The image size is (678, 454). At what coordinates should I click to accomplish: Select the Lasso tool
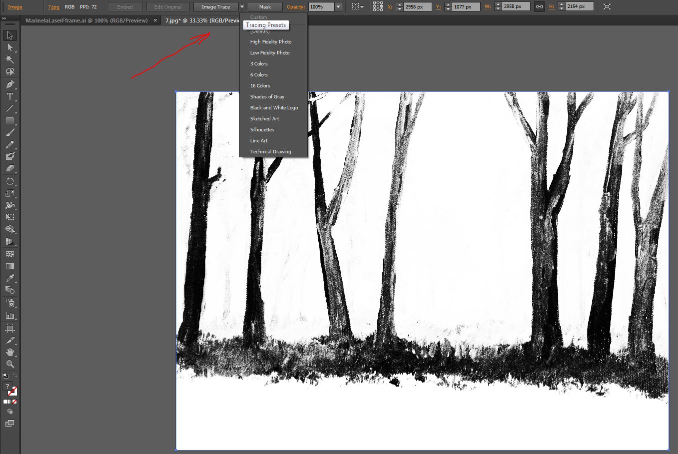click(x=10, y=71)
